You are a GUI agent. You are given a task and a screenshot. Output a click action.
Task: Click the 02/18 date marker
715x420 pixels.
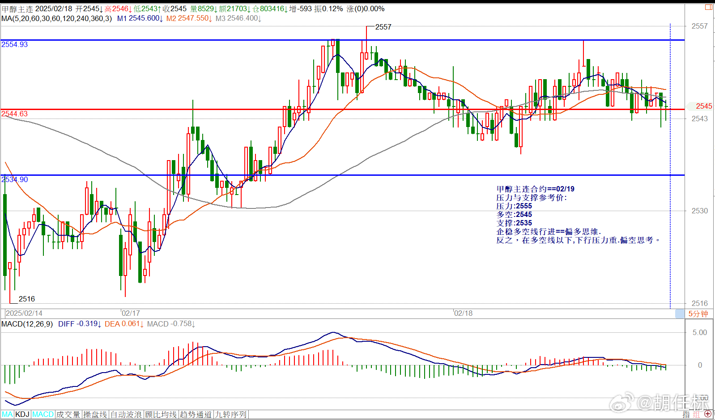464,314
